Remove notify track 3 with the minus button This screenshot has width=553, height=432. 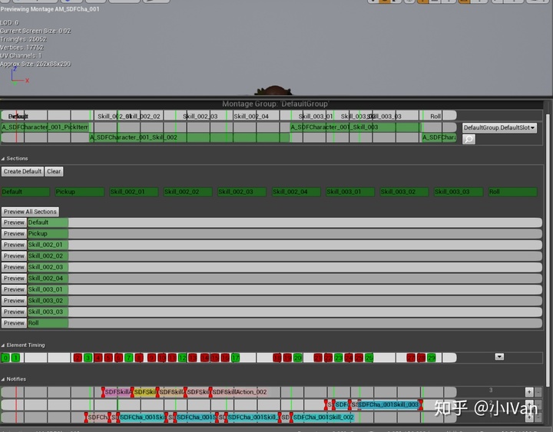click(538, 392)
